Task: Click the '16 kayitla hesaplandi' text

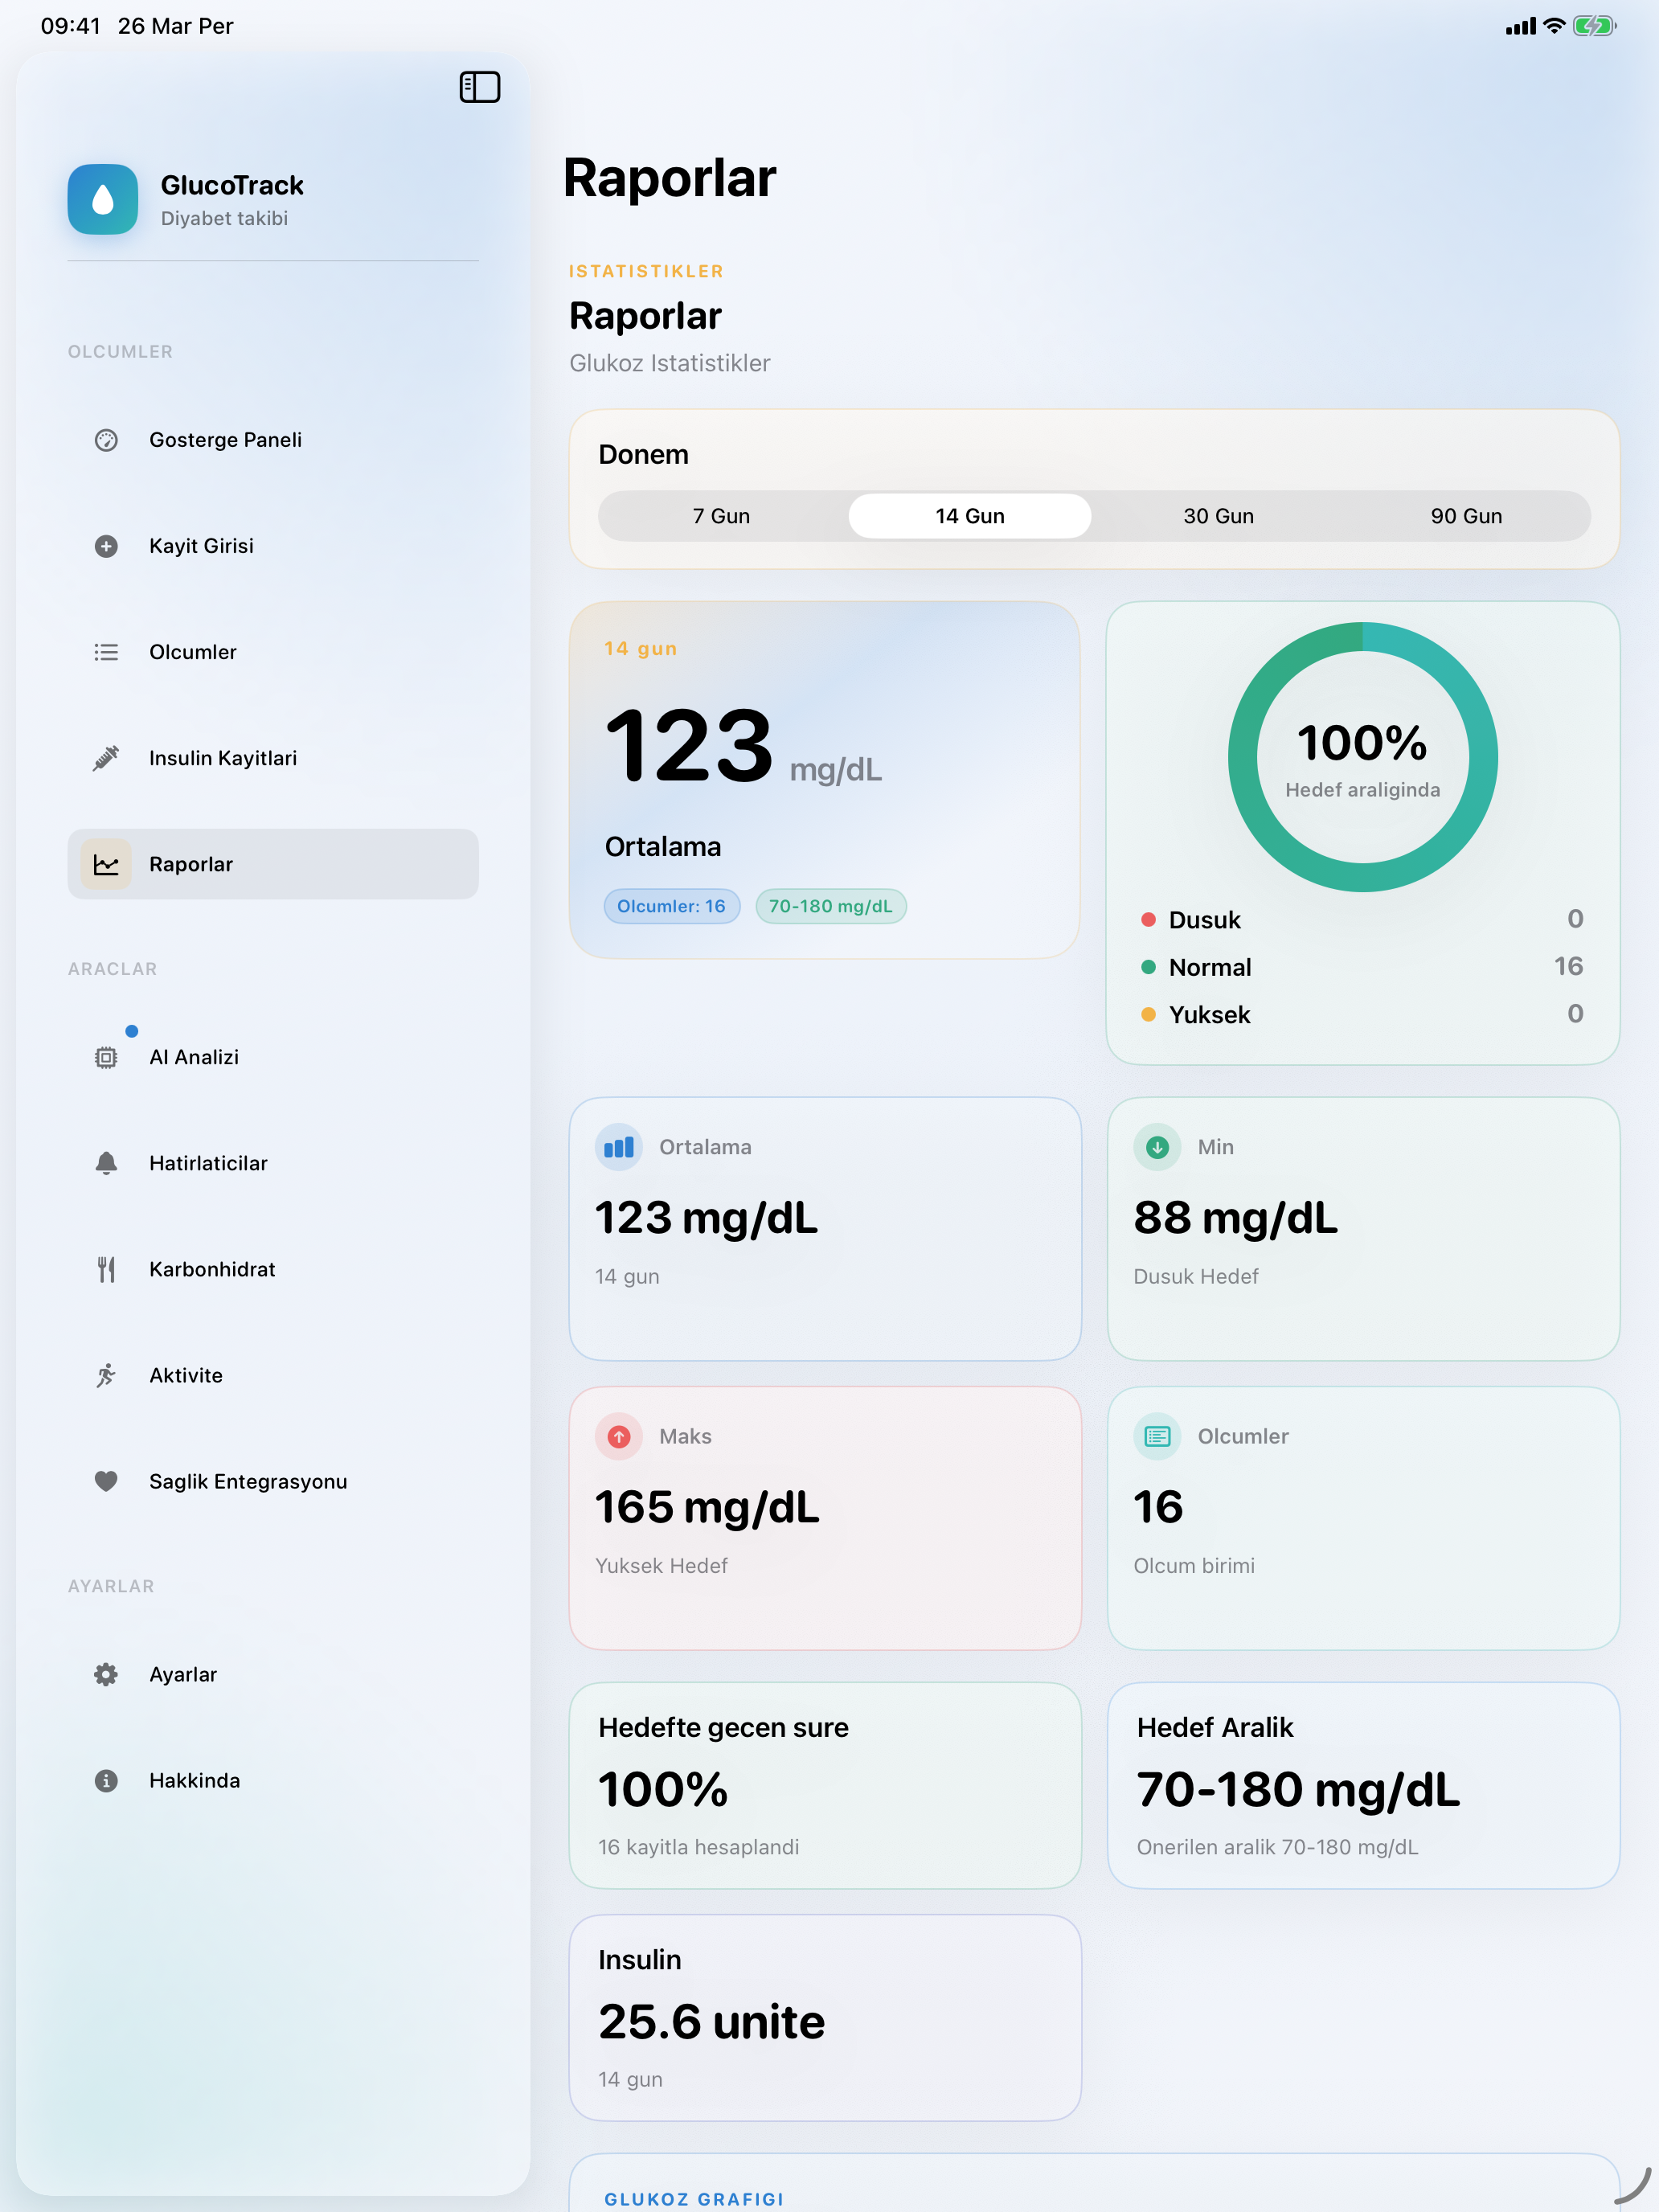Action: click(698, 1846)
